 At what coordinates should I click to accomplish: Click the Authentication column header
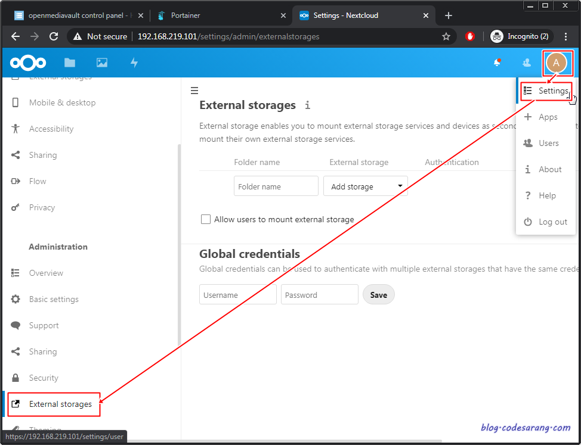pos(452,163)
